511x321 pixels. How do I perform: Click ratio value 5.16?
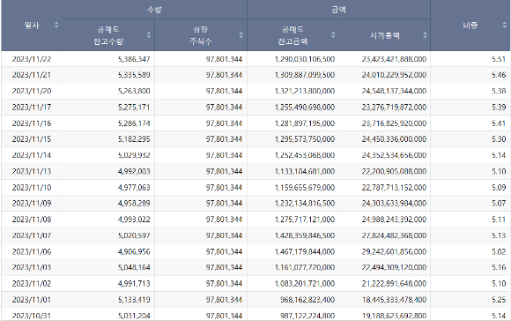(x=499, y=267)
